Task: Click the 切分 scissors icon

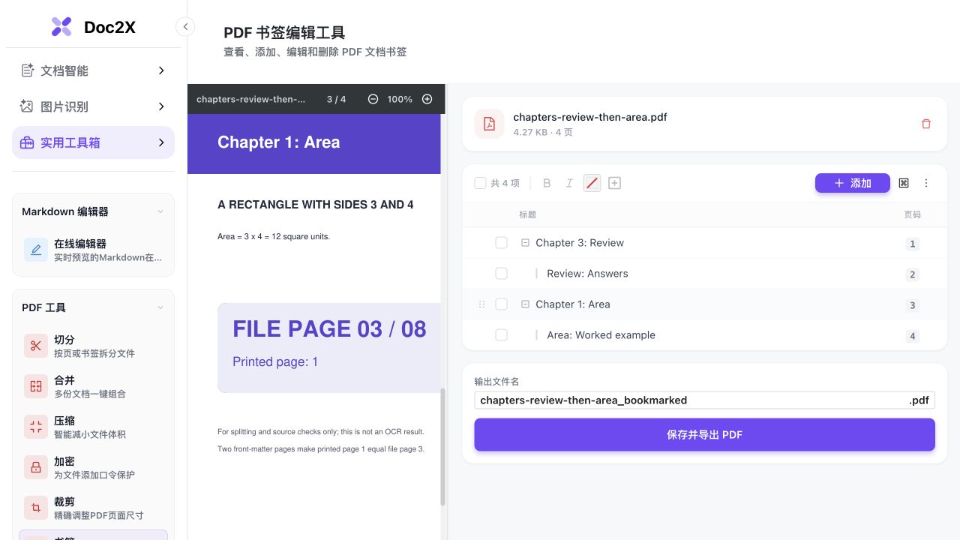Action: point(36,346)
